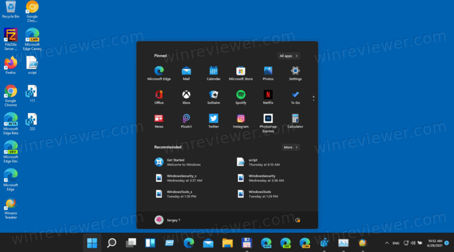The height and width of the screenshot is (252, 454).
Task: Open Task View on the taskbar
Action: coord(131,243)
